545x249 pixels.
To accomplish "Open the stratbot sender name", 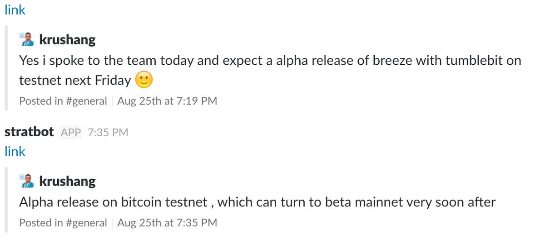I will (30, 132).
